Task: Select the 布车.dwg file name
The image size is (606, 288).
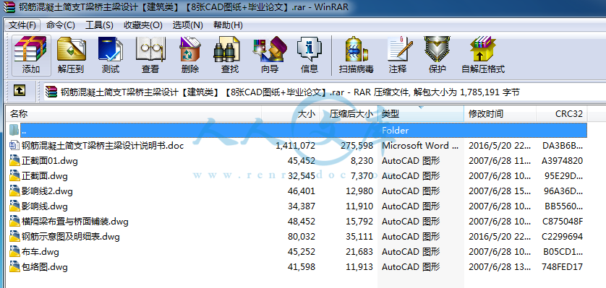Action: click(40, 252)
